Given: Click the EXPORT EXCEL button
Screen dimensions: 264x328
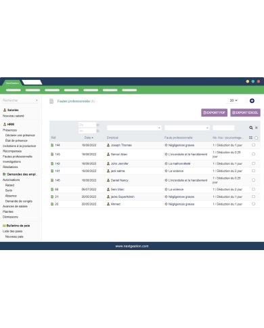Looking at the screenshot, I should coord(245,112).
